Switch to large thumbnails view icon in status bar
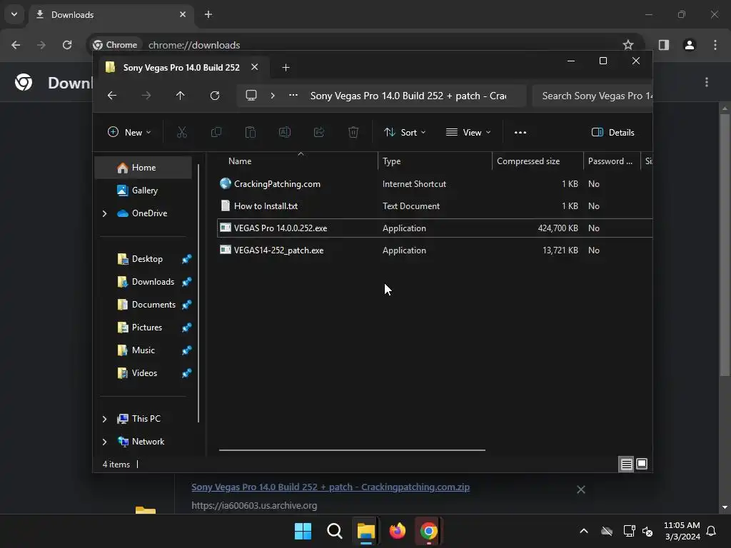The width and height of the screenshot is (731, 548). pos(642,464)
